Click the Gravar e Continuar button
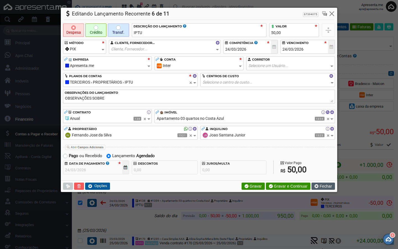The height and width of the screenshot is (249, 398). 288,186
